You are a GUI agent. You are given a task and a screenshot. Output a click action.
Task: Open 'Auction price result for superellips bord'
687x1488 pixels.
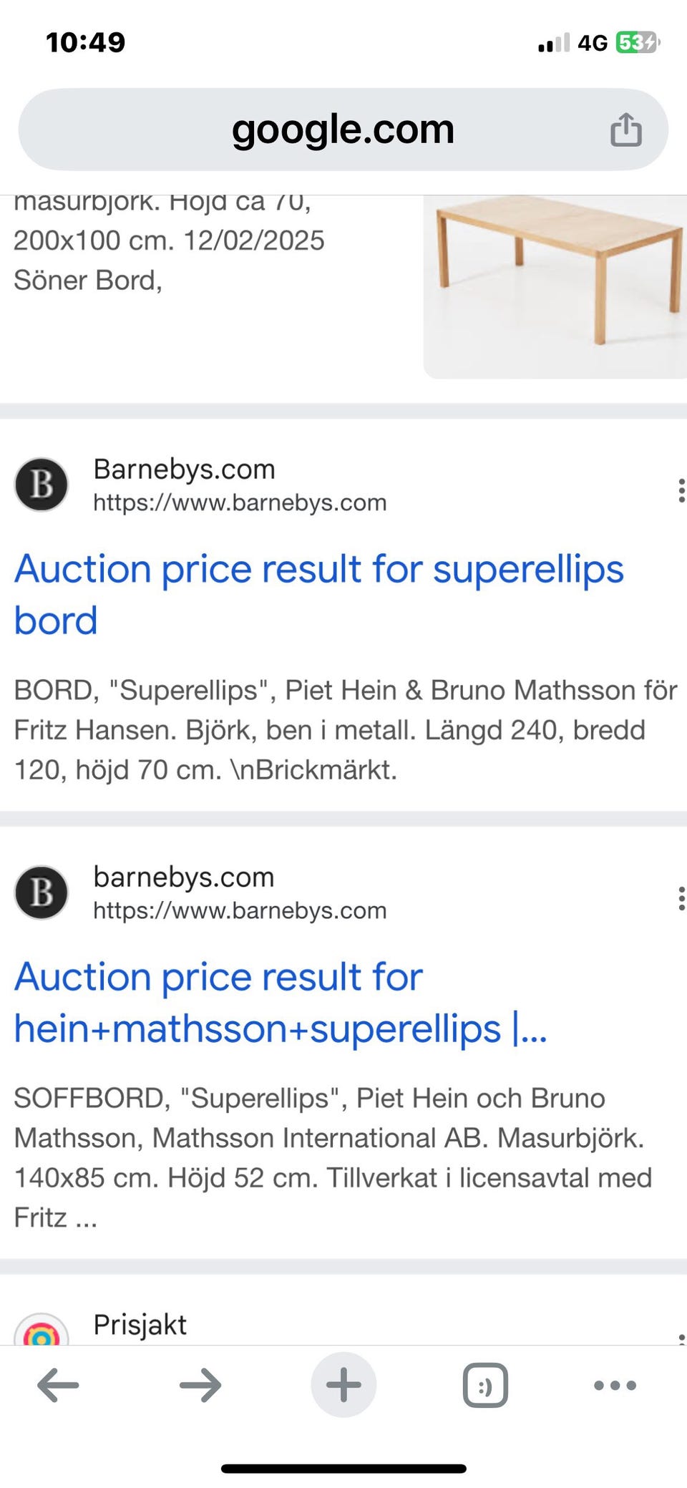[319, 594]
